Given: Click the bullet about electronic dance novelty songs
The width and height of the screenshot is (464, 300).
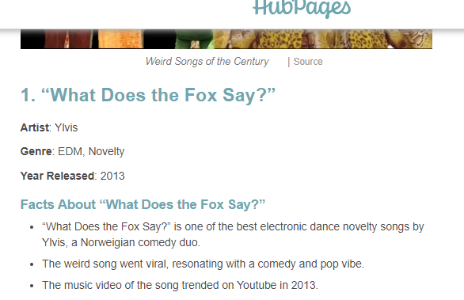Looking at the screenshot, I should [233, 234].
